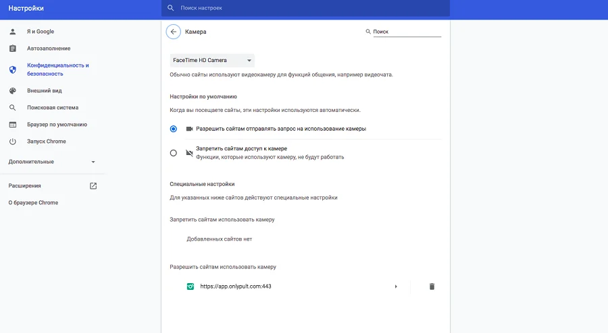Click the Я и Google person icon
Screen dimensions: 608x333
[13, 32]
